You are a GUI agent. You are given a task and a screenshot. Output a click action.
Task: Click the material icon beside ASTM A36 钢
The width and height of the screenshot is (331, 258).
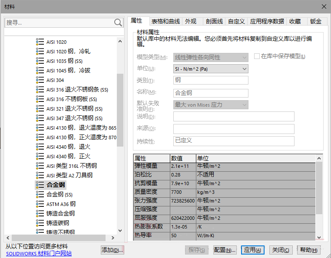[x=40, y=204]
